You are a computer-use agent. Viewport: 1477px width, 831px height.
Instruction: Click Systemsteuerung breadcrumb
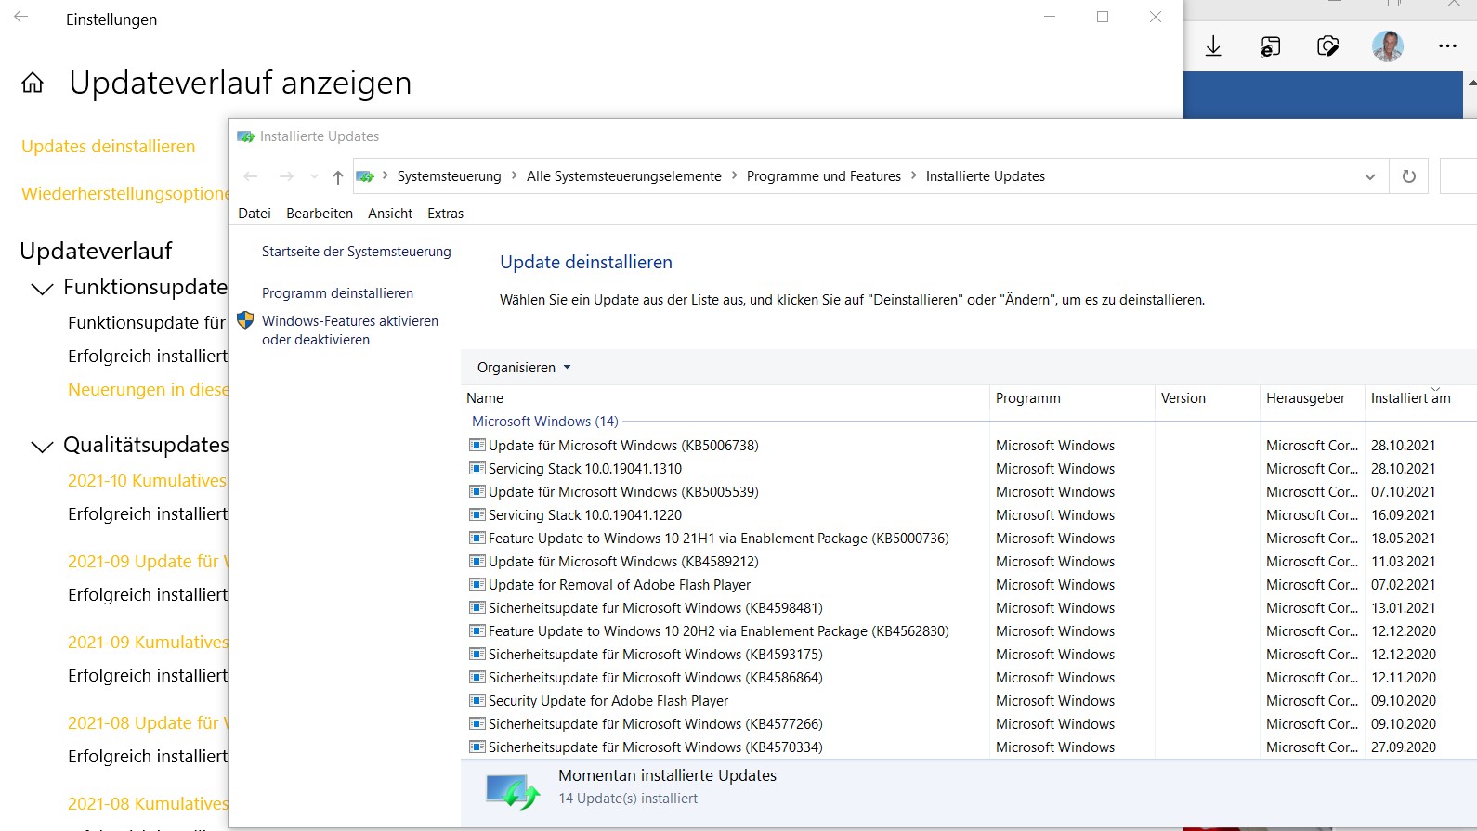point(449,176)
